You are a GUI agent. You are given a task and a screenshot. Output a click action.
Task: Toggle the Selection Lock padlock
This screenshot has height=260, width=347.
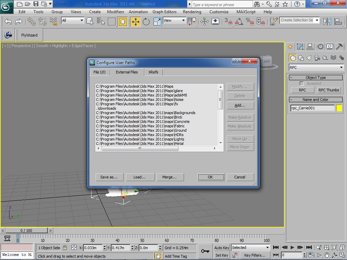(x=65, y=247)
